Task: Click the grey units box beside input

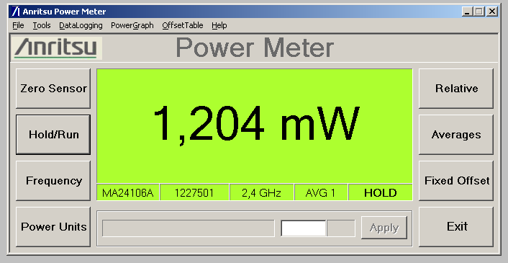Action: pos(341,228)
